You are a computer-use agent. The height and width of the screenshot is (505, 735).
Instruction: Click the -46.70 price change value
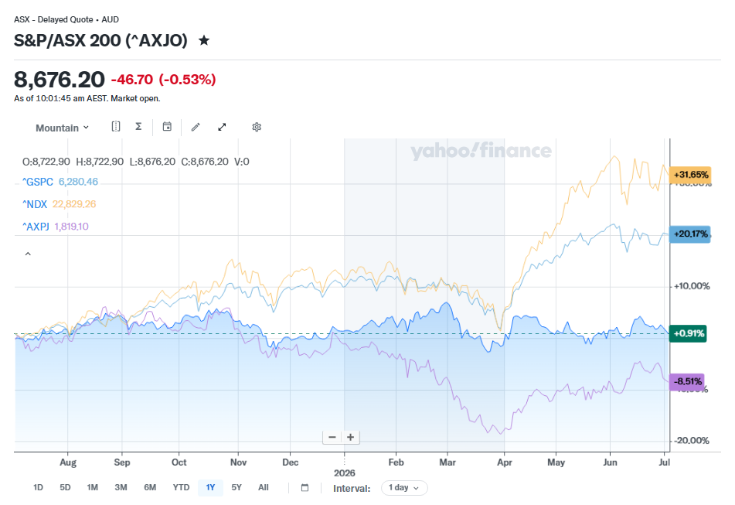pos(131,80)
